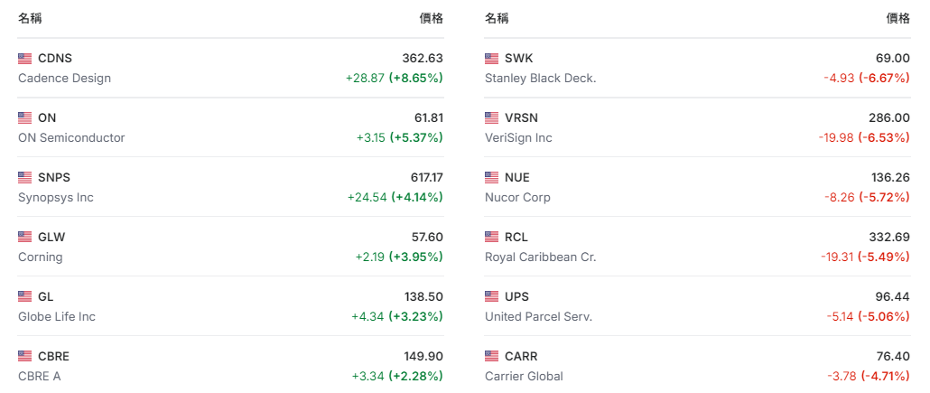930x393 pixels.
Task: Click the NUE ticker symbol
Action: [x=516, y=178]
